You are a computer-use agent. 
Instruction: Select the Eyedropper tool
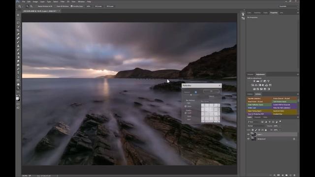18,34
